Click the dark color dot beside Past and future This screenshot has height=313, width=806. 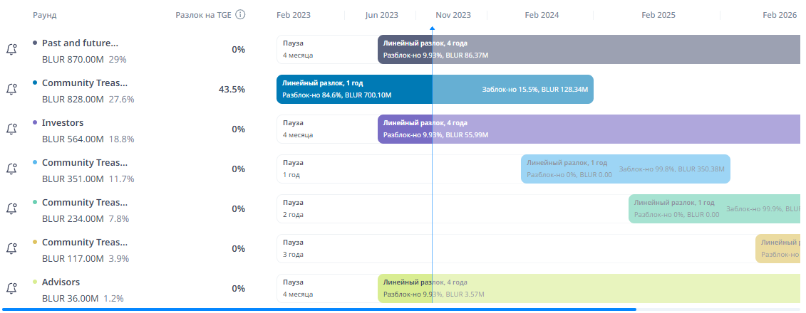[x=35, y=43]
